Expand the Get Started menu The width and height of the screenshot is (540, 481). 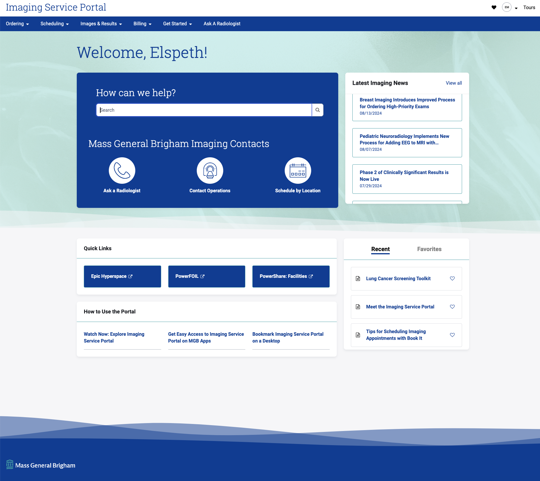pyautogui.click(x=178, y=24)
